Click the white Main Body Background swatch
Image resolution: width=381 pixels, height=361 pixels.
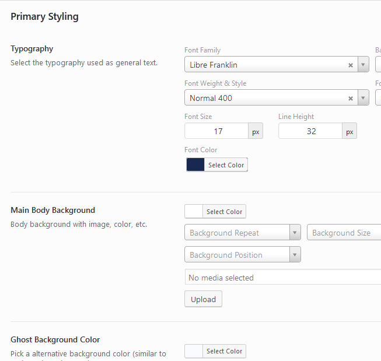click(x=194, y=212)
